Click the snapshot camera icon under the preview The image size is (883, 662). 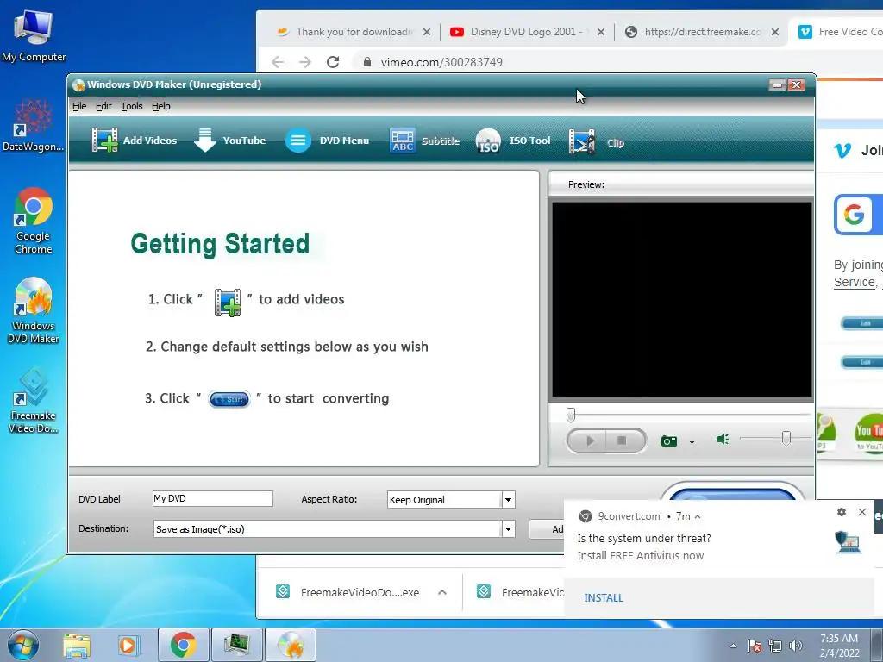point(668,440)
